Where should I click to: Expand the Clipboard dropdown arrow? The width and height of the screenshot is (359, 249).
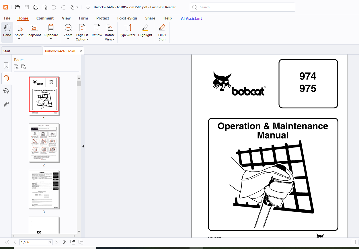tap(51, 39)
